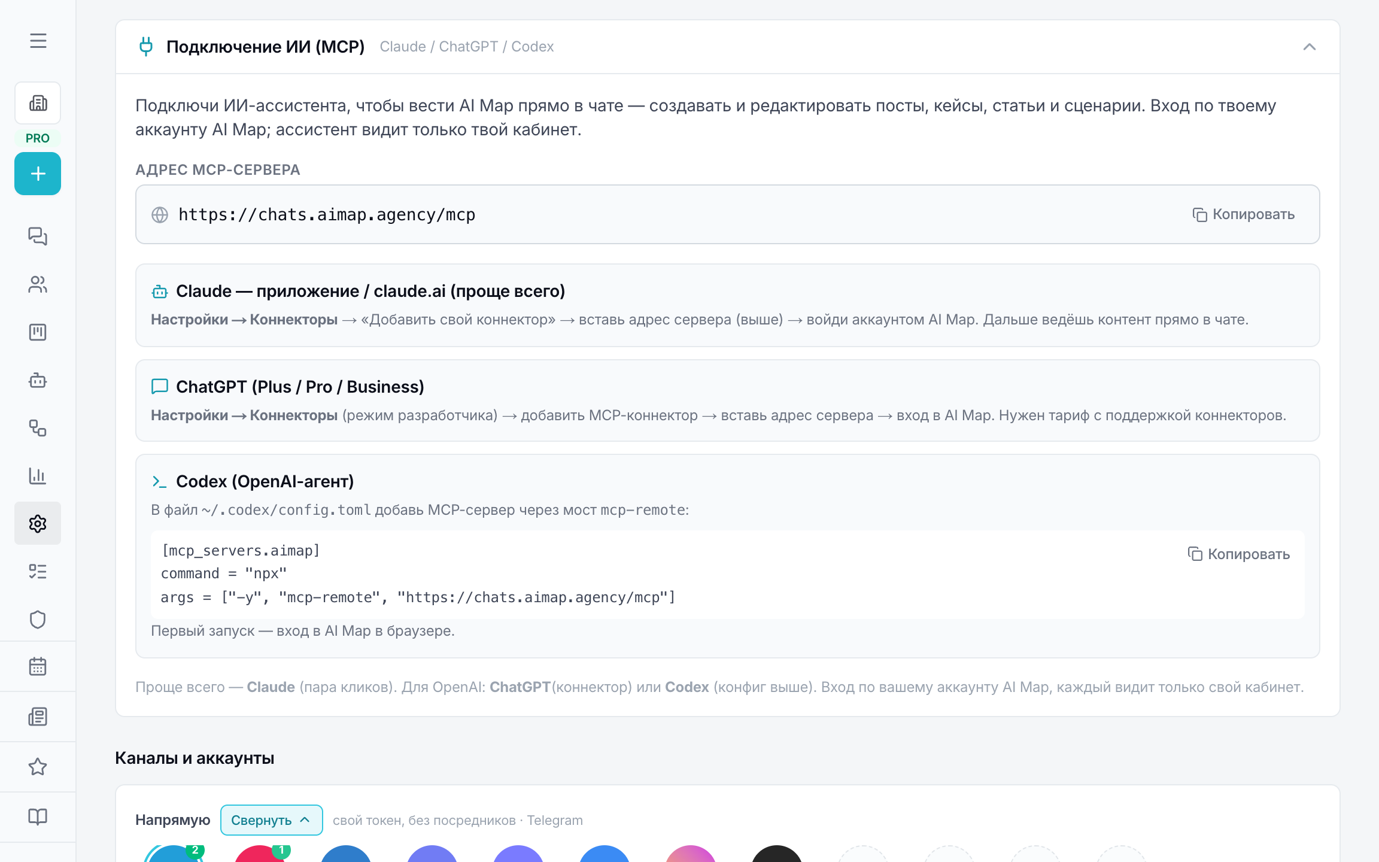The image size is (1379, 862).
Task: Click the teal plus create button
Action: coord(38,174)
